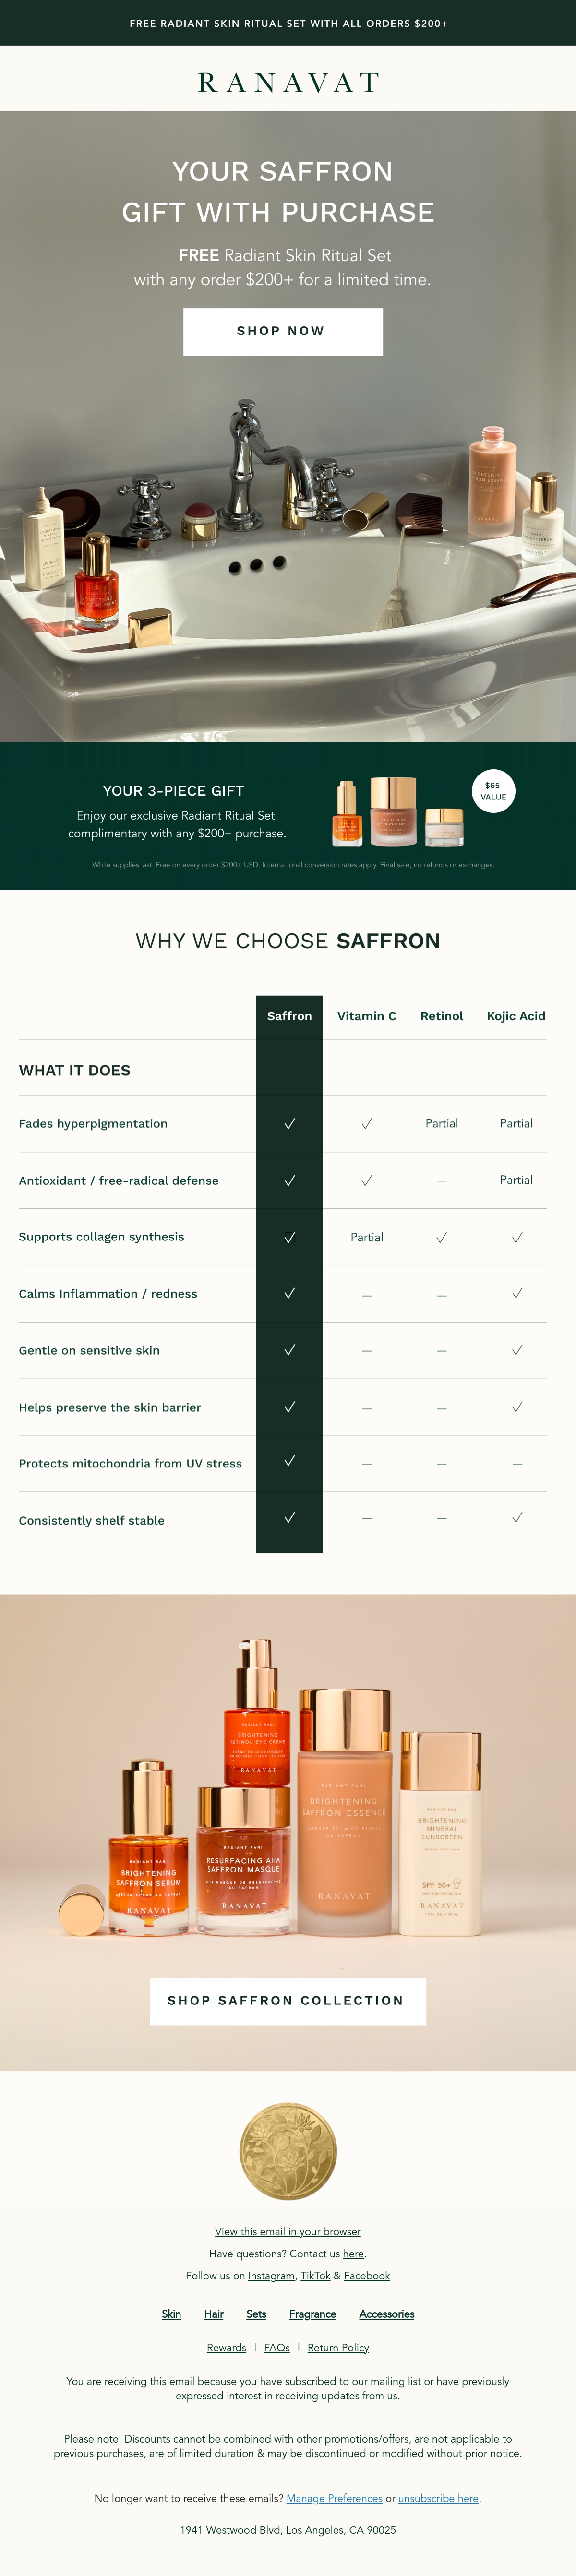Screen dimensions: 576x2576
Task: Click the saffron collection product photo
Action: [288, 1790]
